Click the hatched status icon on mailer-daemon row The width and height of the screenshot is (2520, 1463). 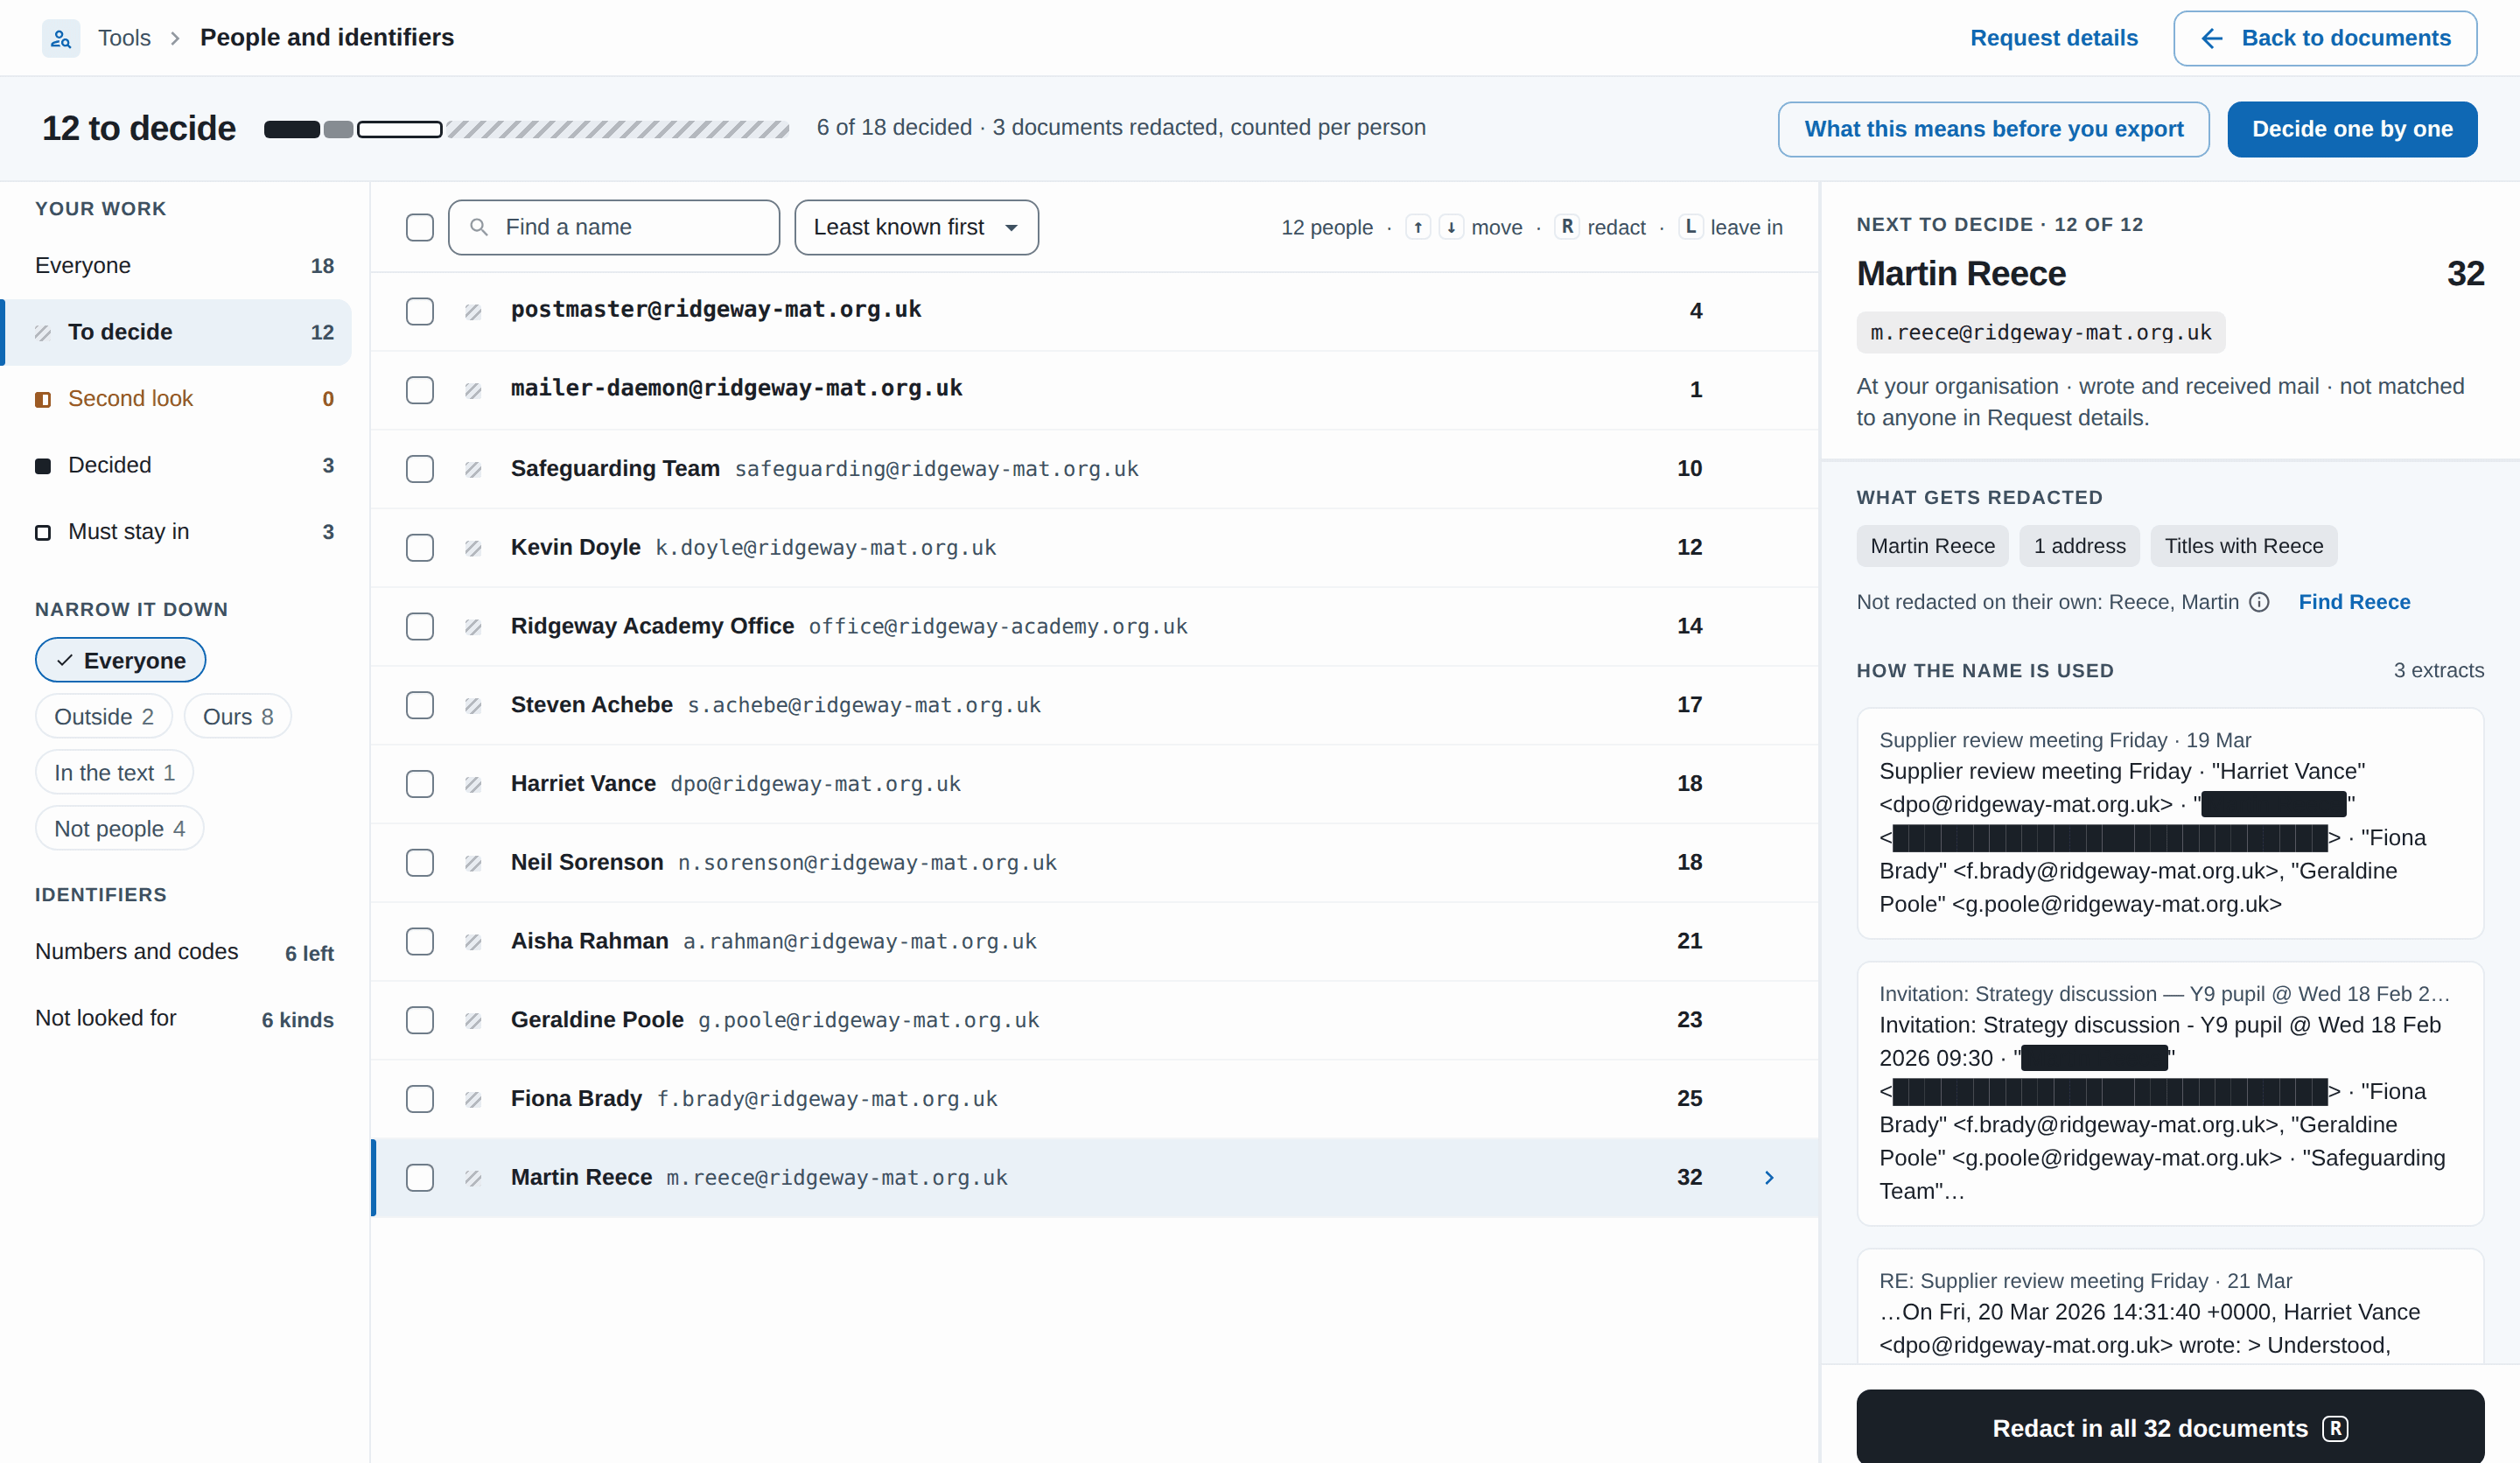pos(473,390)
